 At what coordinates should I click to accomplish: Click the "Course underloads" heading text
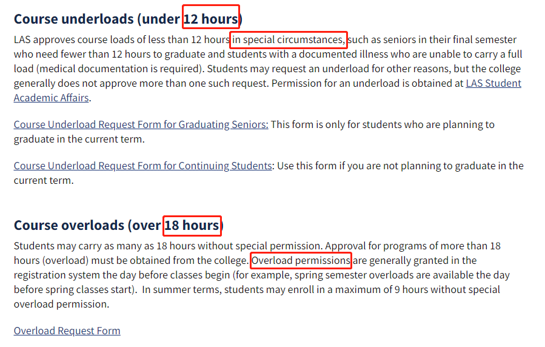click(73, 19)
